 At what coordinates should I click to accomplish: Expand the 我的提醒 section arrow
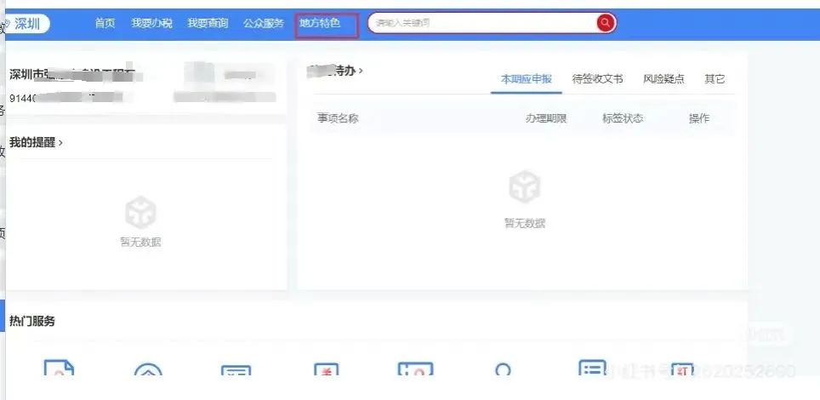click(x=60, y=142)
